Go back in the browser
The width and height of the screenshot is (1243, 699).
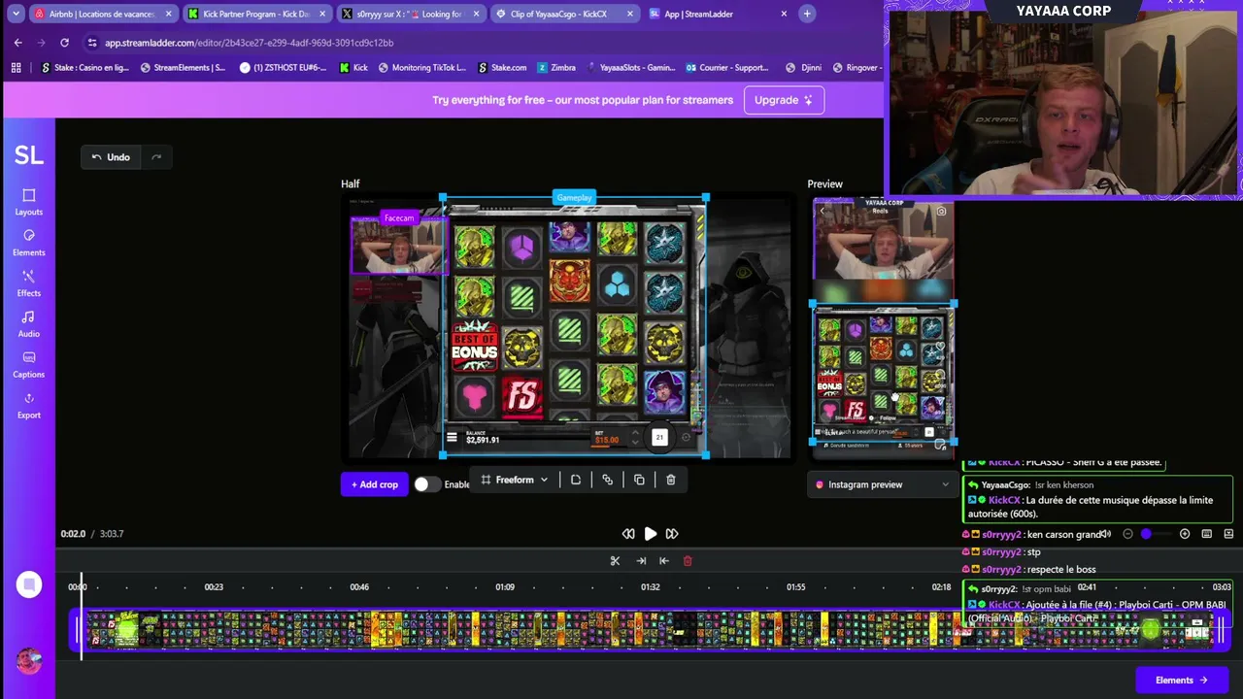tap(17, 43)
